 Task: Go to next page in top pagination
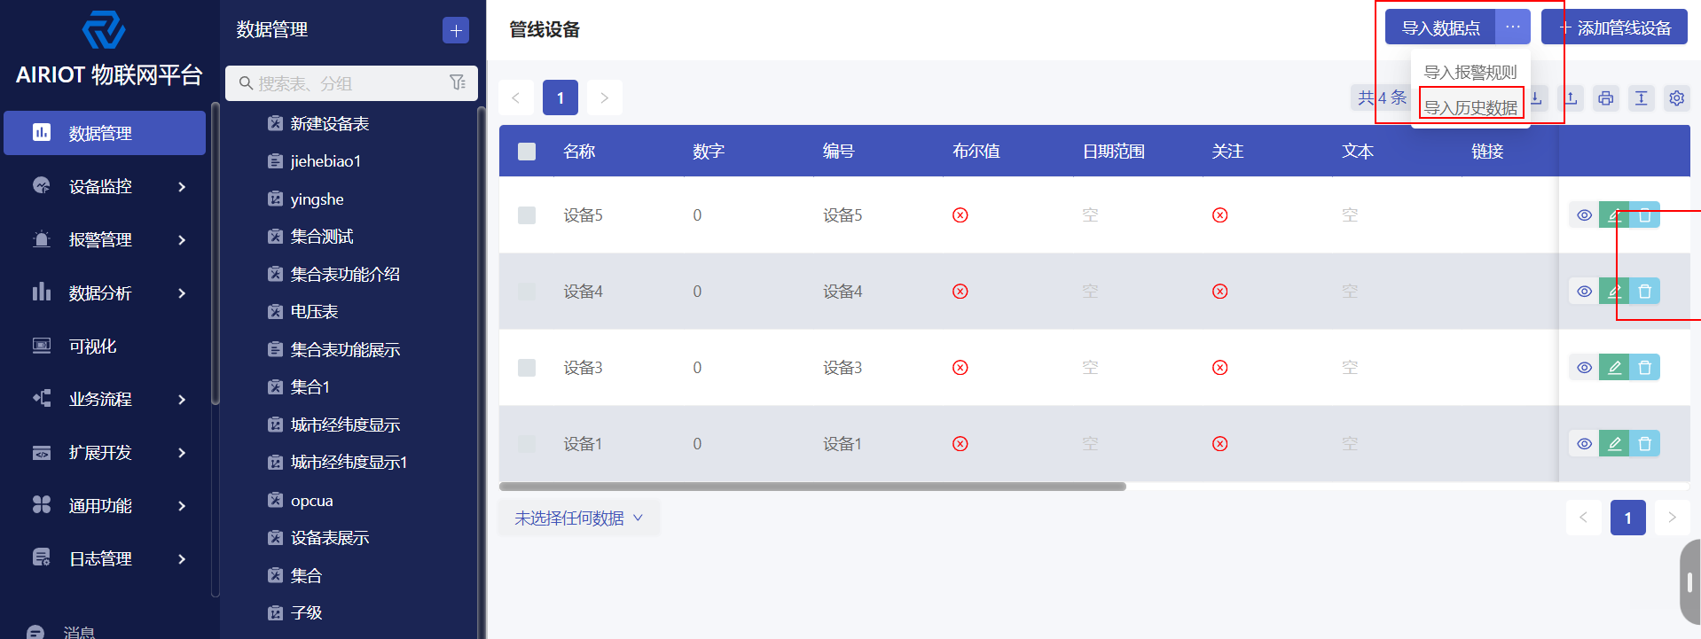605,97
